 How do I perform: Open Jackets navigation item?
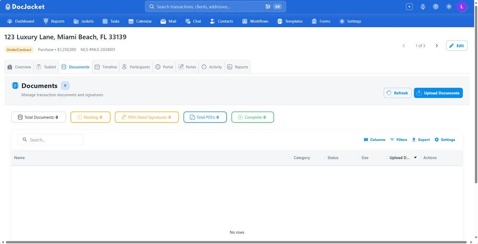84,21
